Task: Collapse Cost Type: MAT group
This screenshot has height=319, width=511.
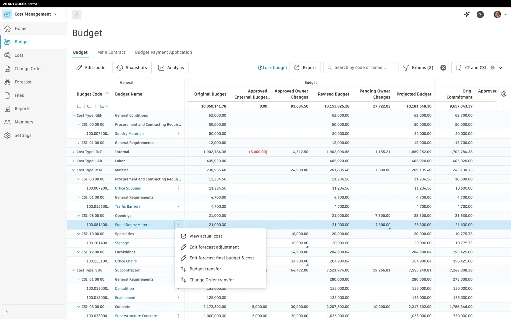Action: point(74,170)
